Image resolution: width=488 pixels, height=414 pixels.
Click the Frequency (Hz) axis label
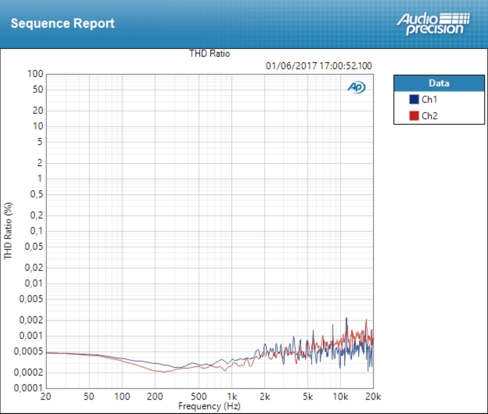pos(209,405)
